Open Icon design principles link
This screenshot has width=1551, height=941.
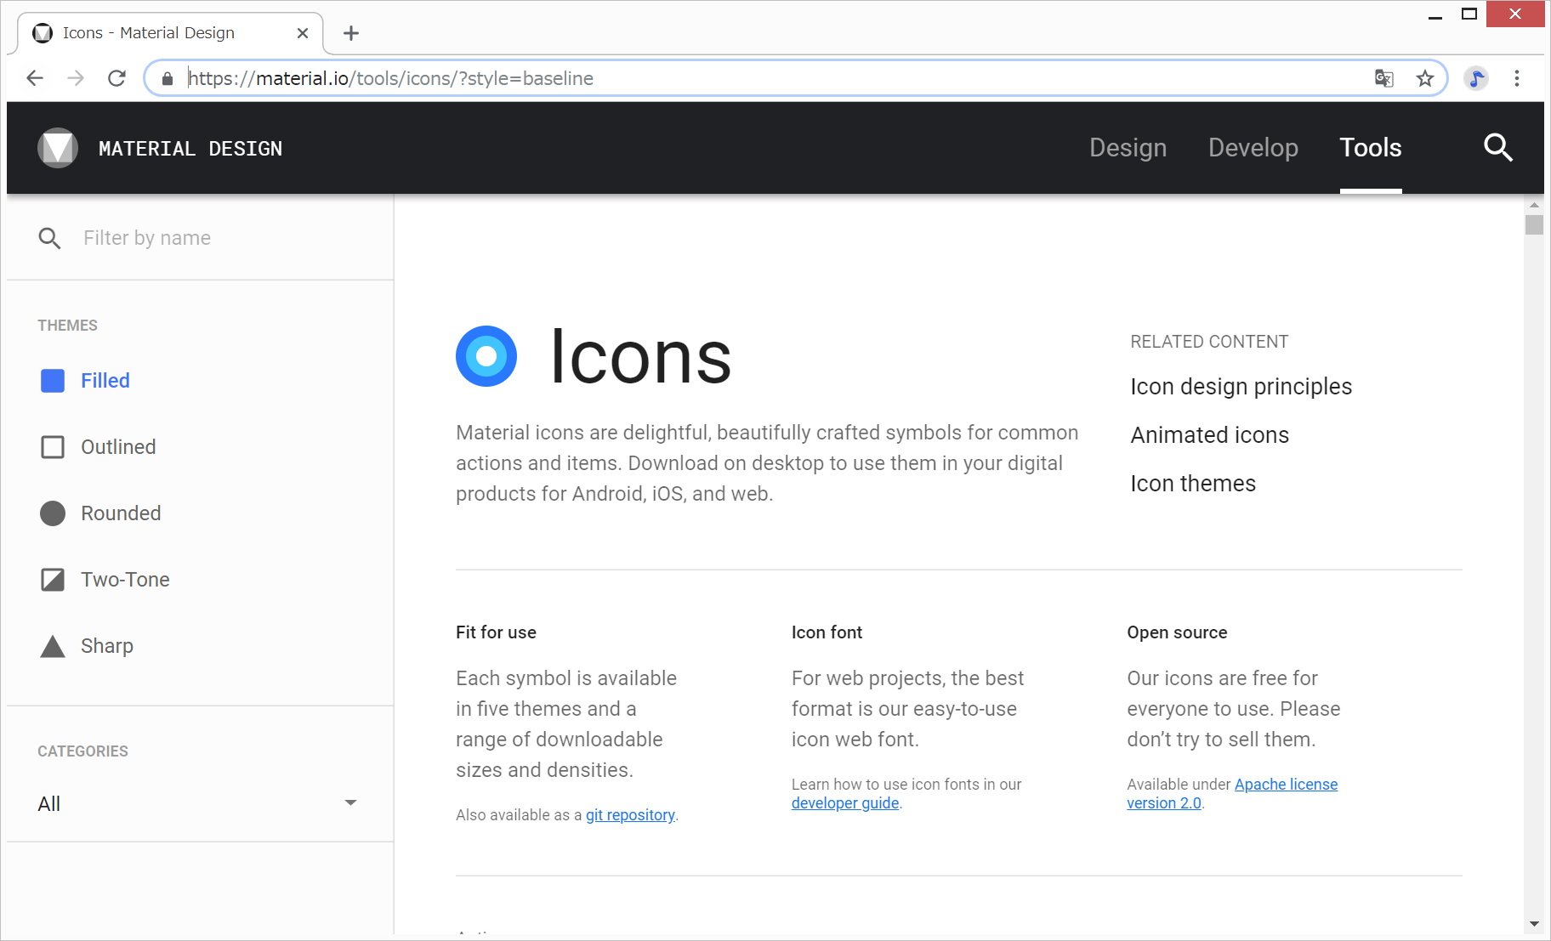pos(1241,387)
